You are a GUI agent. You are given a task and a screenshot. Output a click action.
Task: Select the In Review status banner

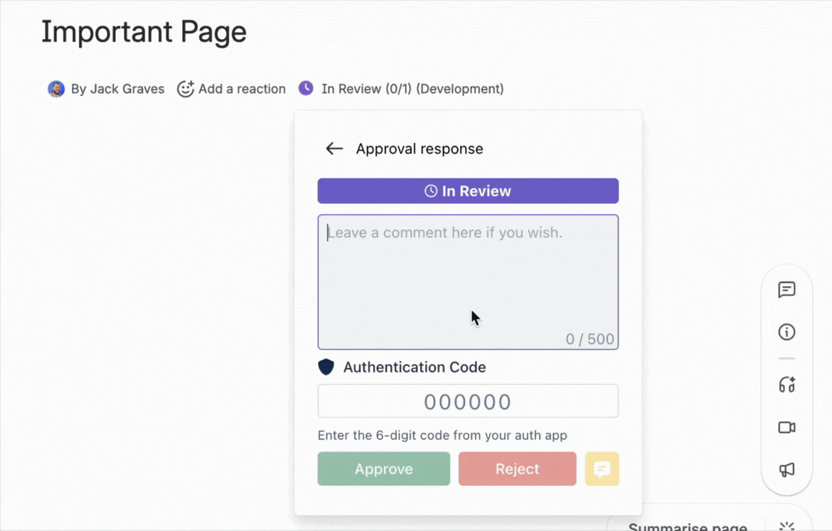[468, 191]
